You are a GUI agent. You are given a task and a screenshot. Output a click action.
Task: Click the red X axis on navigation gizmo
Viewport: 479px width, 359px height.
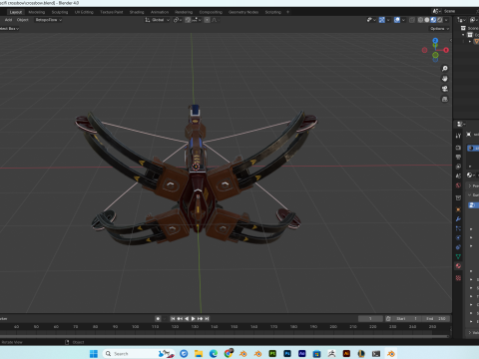tap(446, 50)
